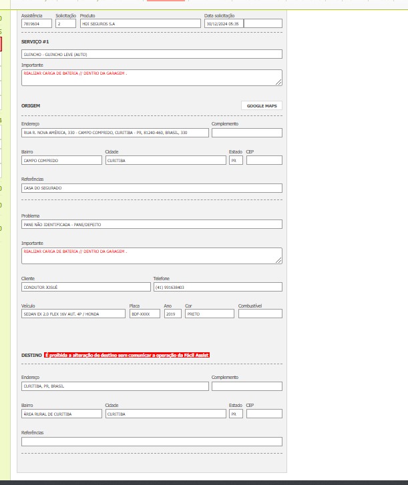
Task: Click the Destino CEP field
Action: (x=264, y=414)
